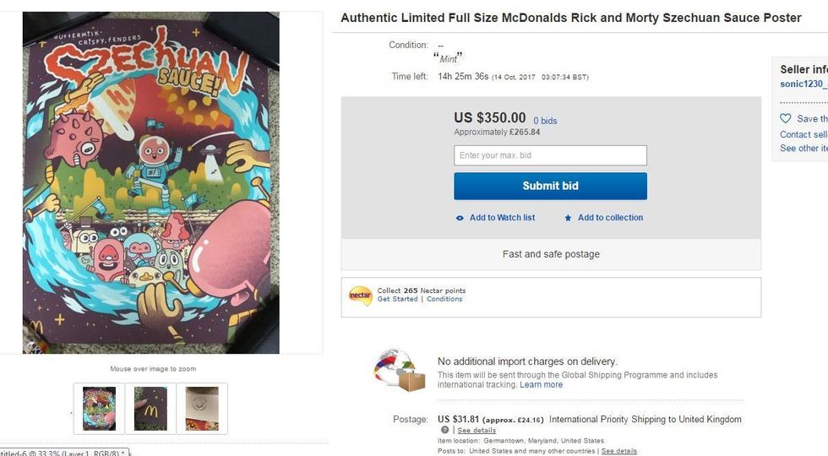
Task: Open the main Szechuan Sauce poster image
Action: (150, 182)
